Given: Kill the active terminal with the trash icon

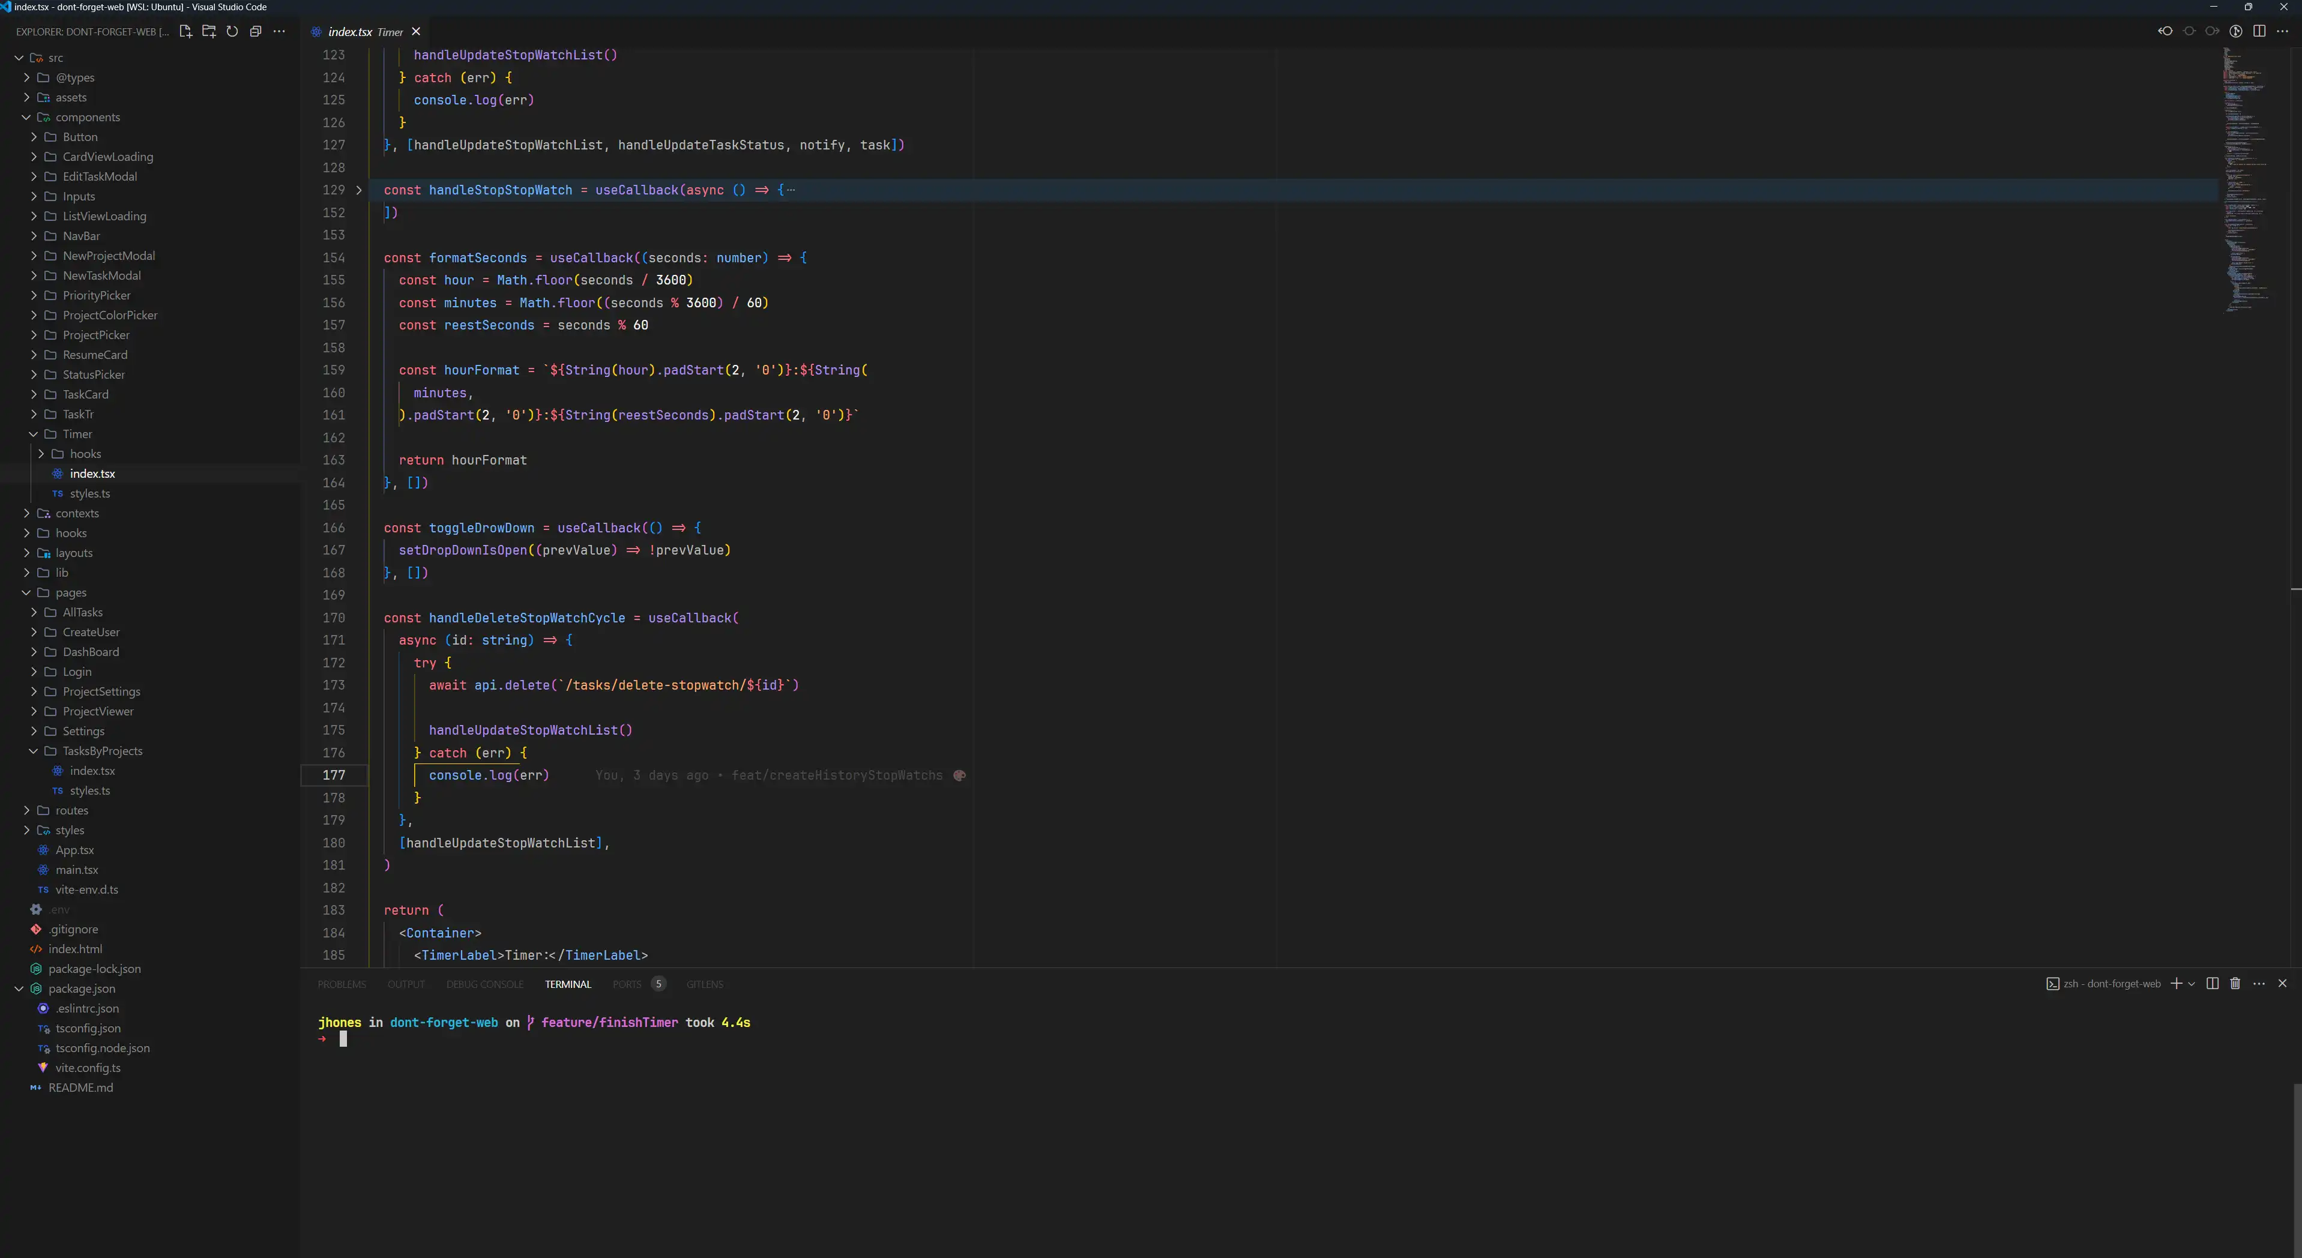Looking at the screenshot, I should pyautogui.click(x=2235, y=984).
